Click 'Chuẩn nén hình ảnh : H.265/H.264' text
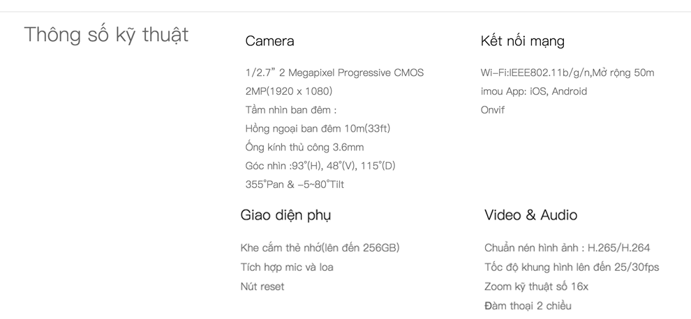 click(567, 248)
